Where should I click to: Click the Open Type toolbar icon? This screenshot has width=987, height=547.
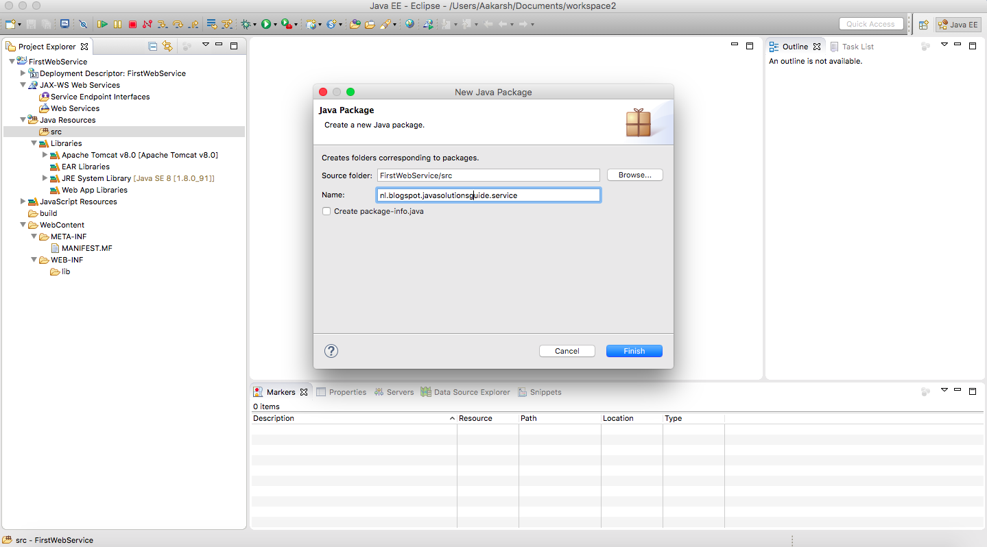coord(355,24)
